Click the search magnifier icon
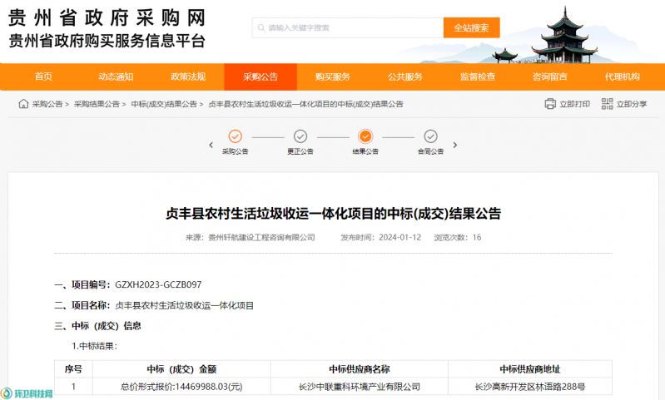Viewport: 665px width, 400px height. [x=261, y=27]
